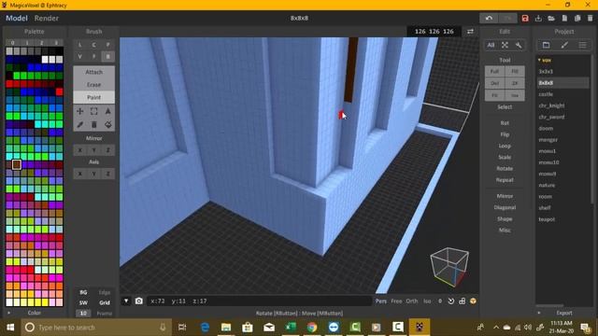Screen dimensions: 598x336
Task: Click the Windows search box
Action: [x=95, y=328]
